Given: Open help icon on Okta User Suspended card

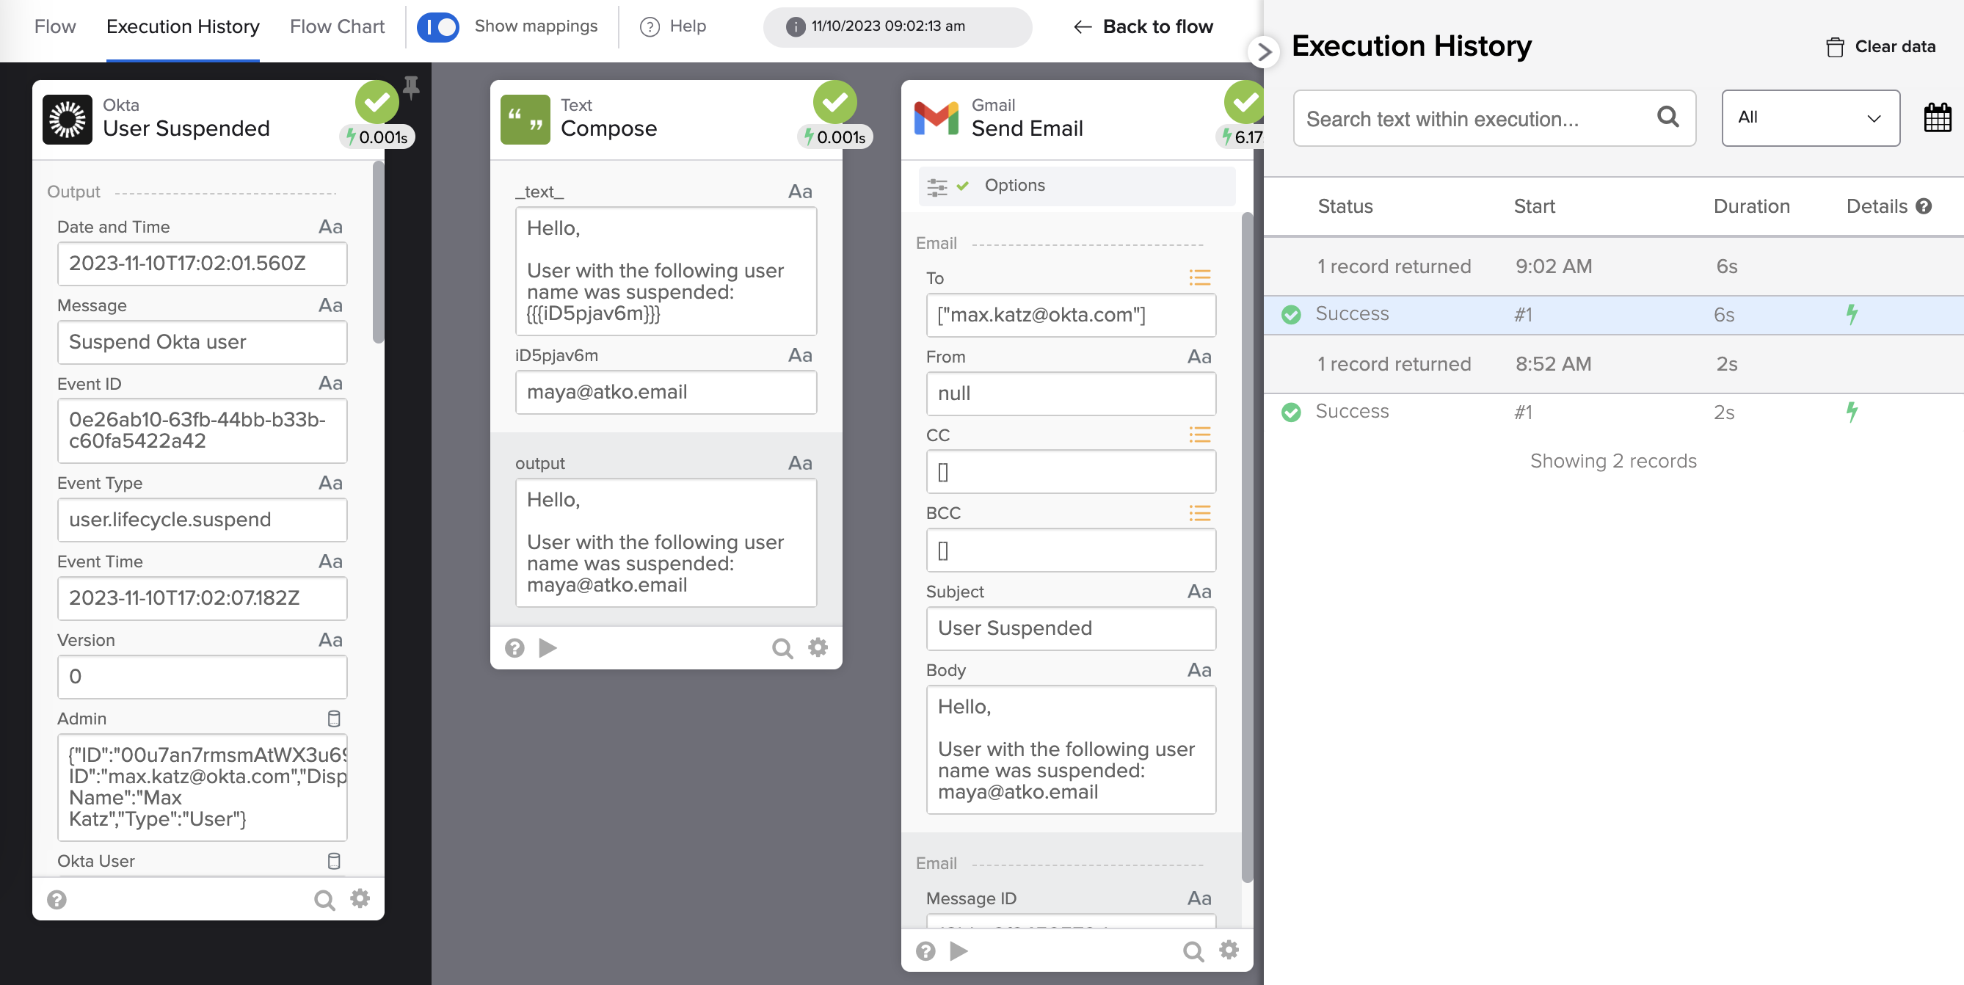Looking at the screenshot, I should (57, 900).
